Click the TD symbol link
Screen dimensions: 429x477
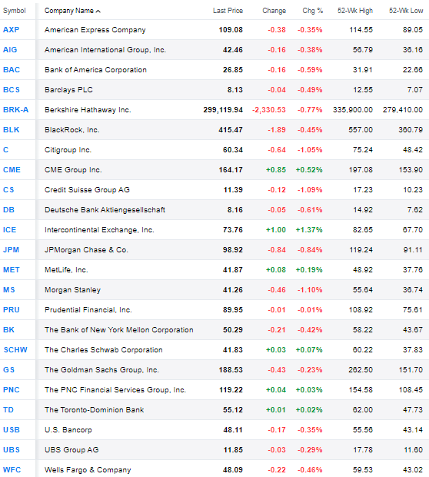tap(8, 410)
